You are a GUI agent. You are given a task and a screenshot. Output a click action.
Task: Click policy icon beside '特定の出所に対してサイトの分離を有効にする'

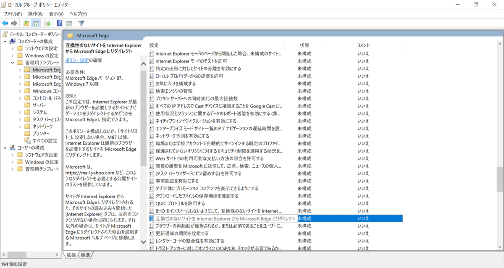click(x=152, y=68)
